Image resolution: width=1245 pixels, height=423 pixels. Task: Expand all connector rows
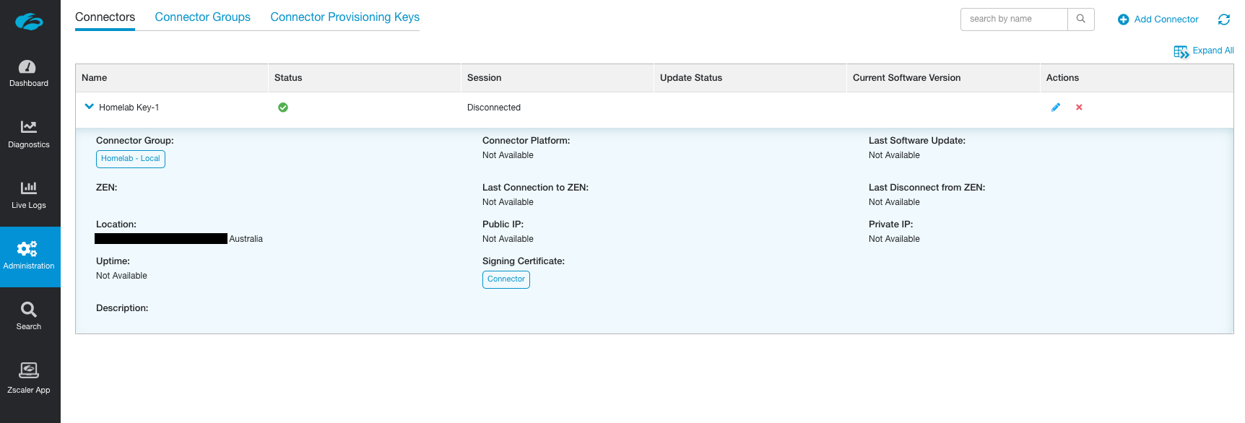[x=1204, y=51]
